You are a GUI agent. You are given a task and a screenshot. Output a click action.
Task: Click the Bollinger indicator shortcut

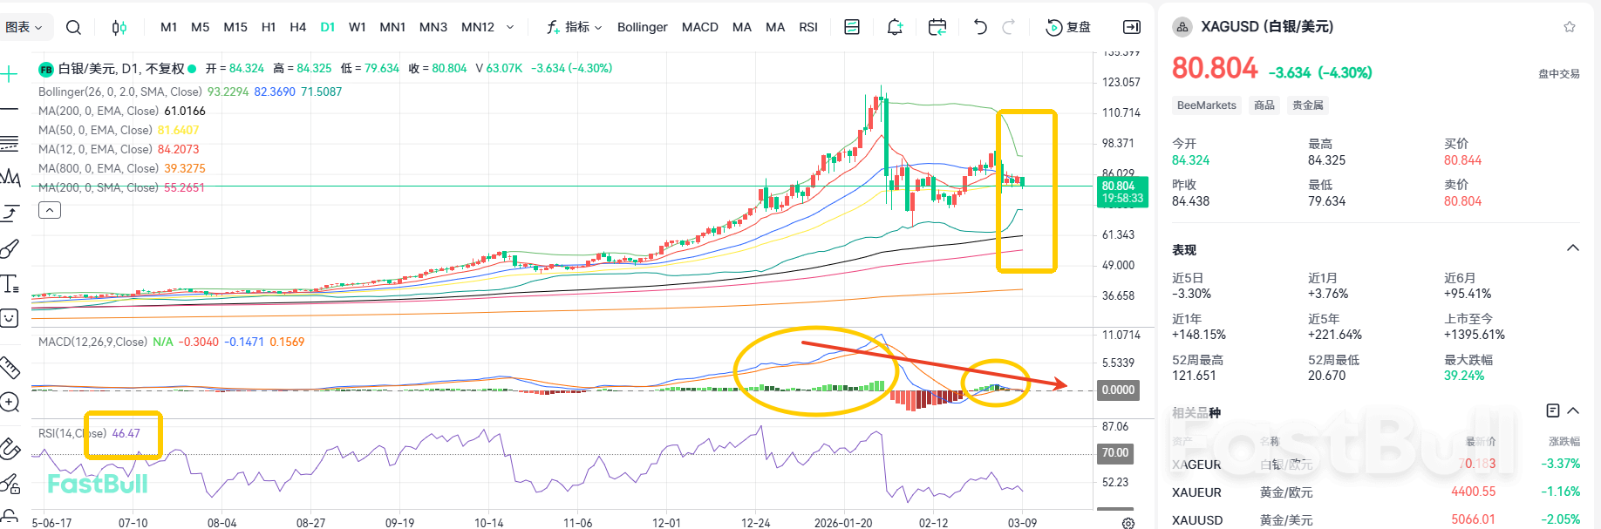tap(642, 27)
